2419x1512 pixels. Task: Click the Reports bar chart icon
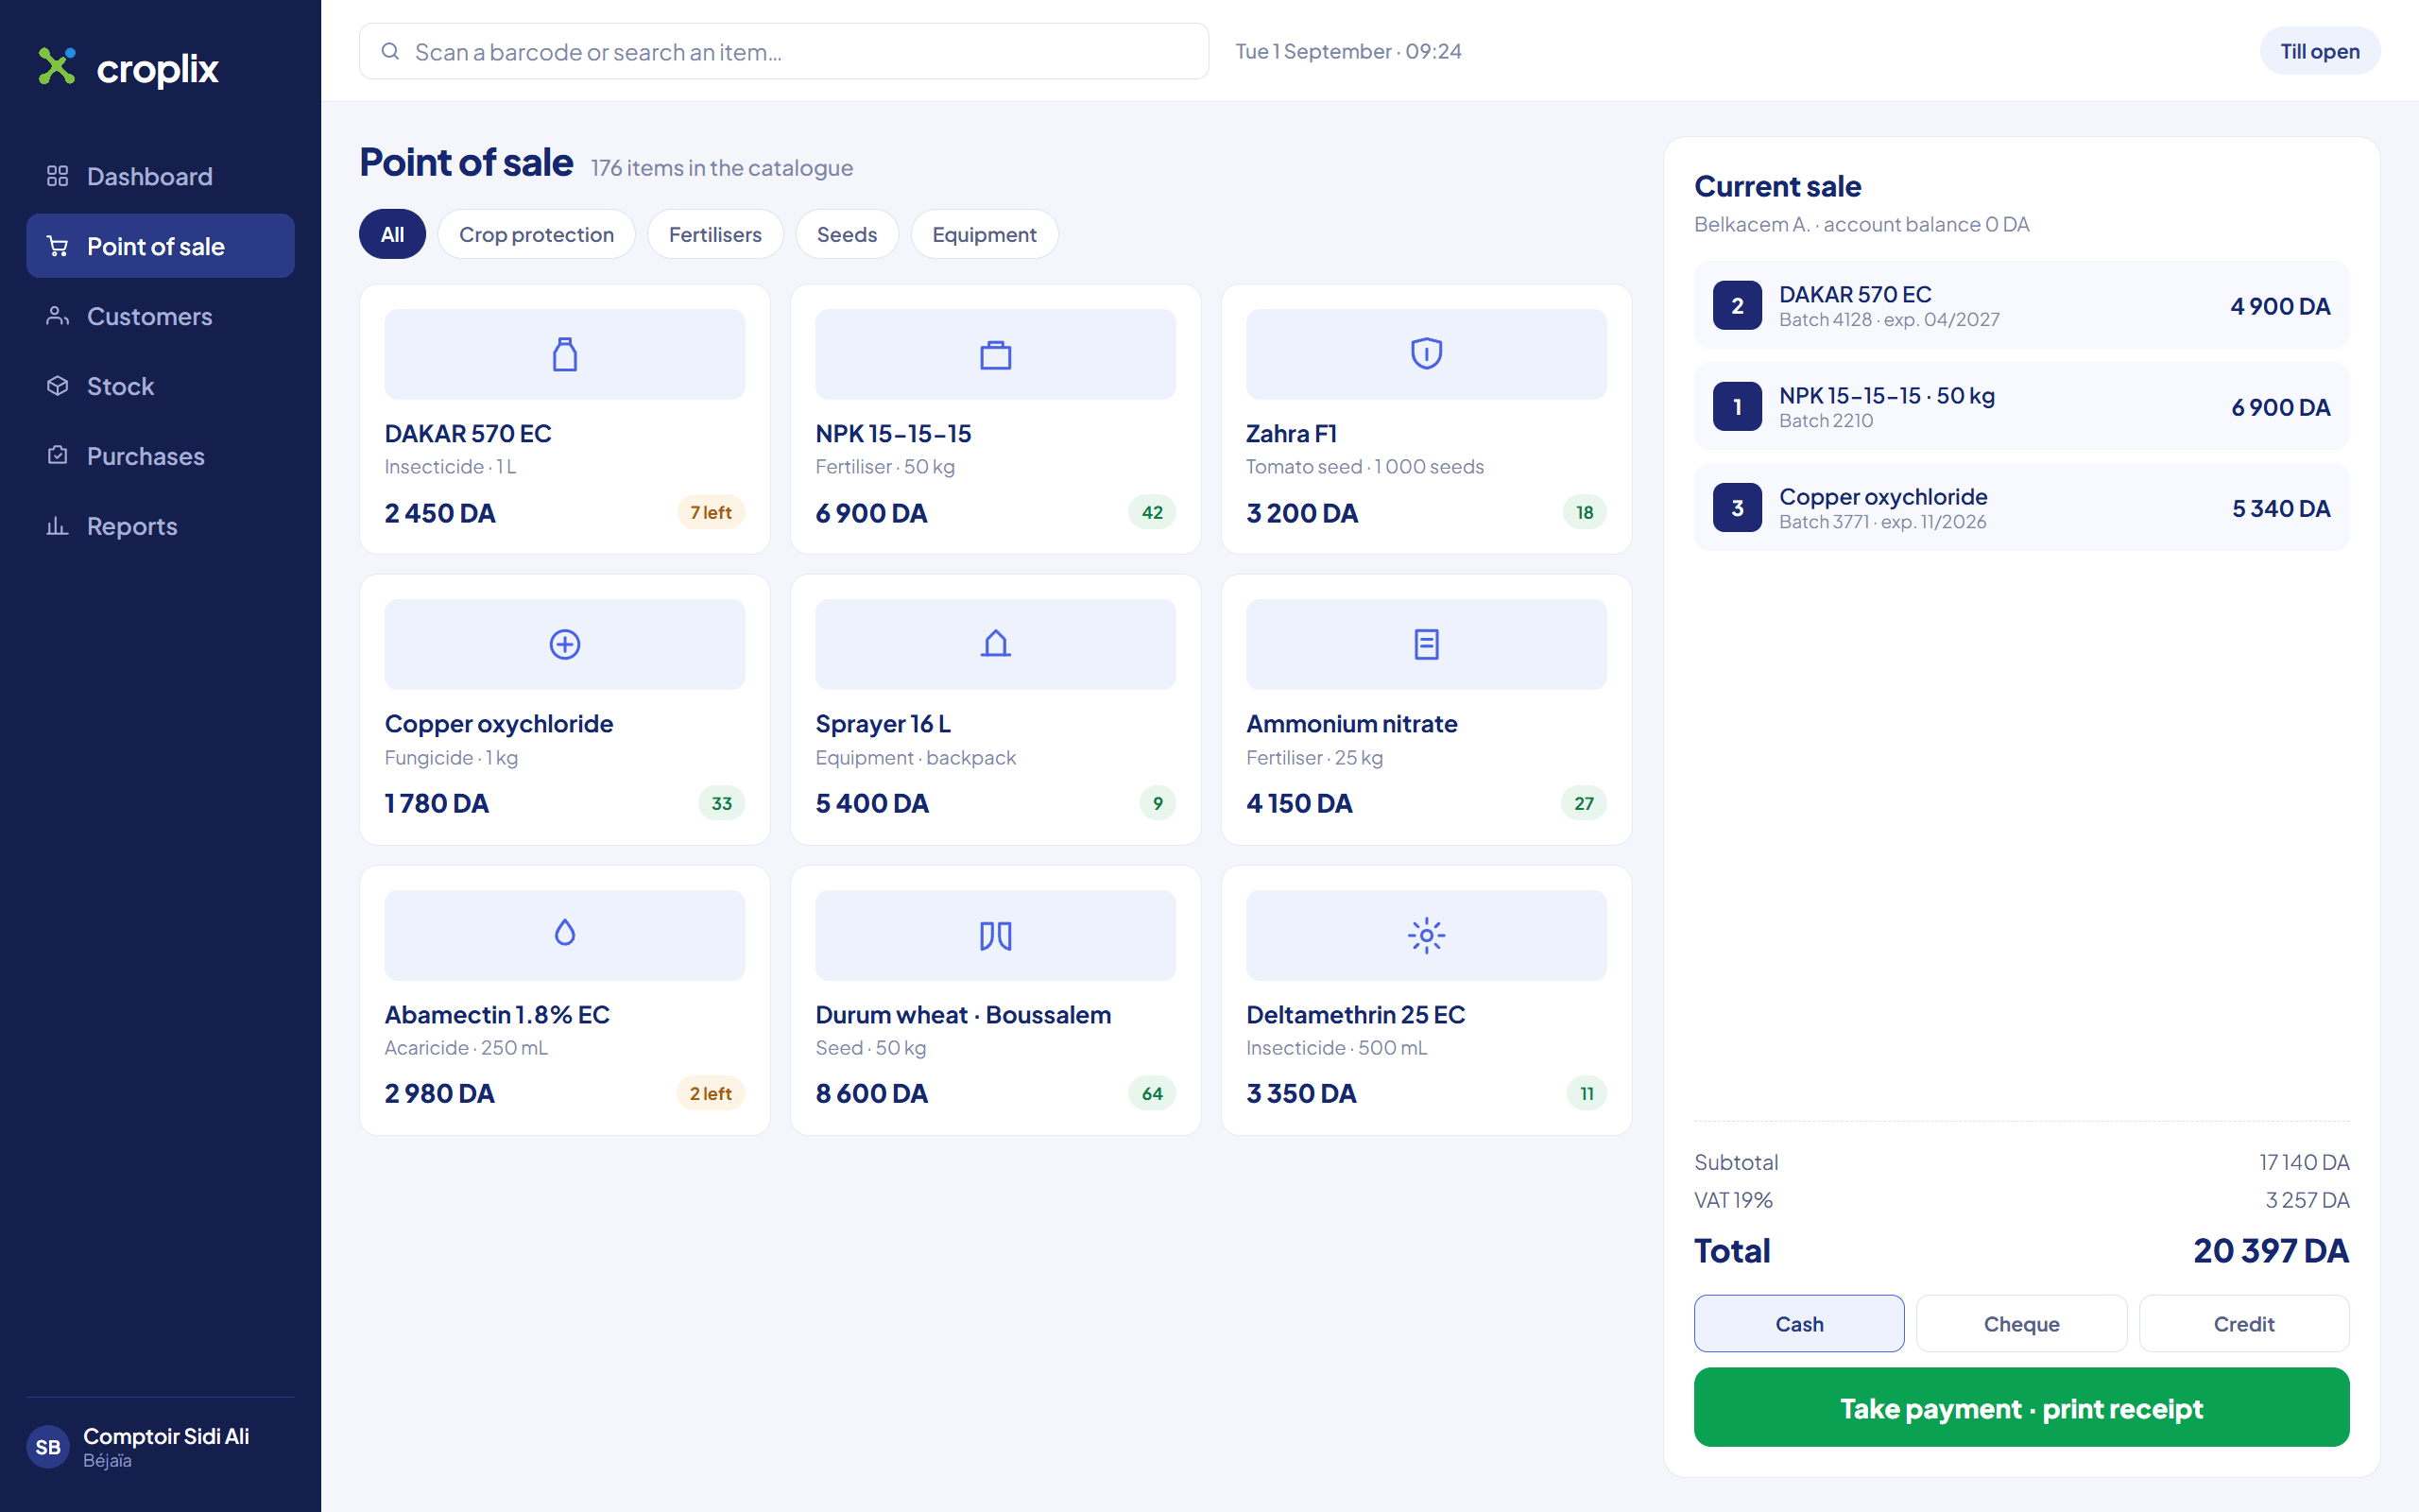[x=57, y=526]
